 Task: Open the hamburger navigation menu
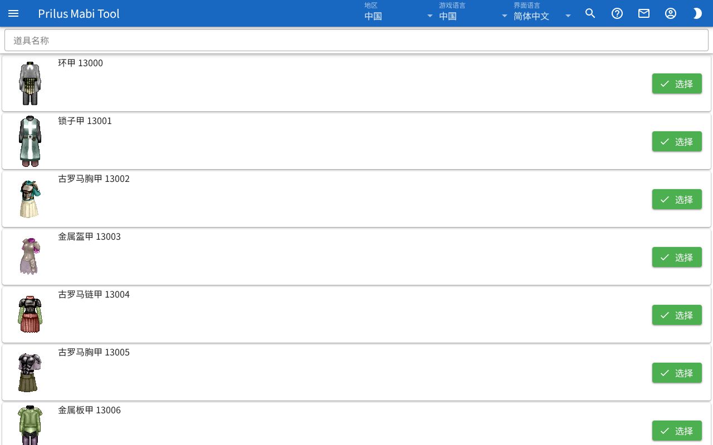13,13
